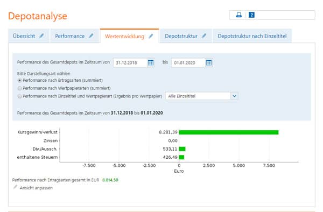Select Performance nach Wertpapierarten radio button
Viewport: 323px width, 212px height.
pos(19,88)
